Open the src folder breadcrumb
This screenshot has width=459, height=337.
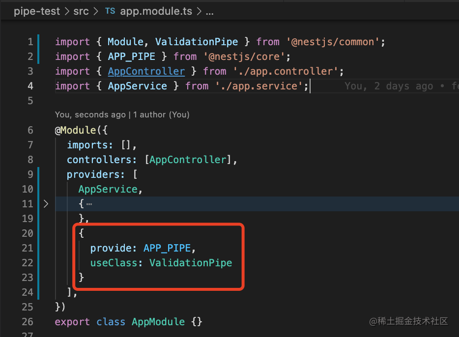coord(81,11)
